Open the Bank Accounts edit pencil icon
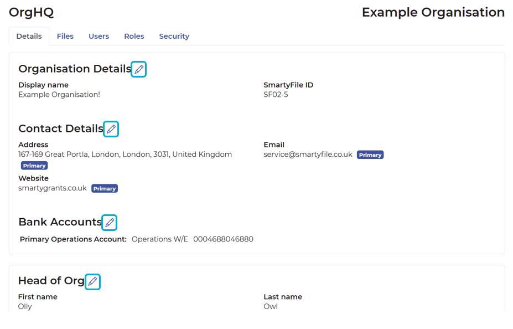Image resolution: width=513 pixels, height=329 pixels. pos(109,222)
